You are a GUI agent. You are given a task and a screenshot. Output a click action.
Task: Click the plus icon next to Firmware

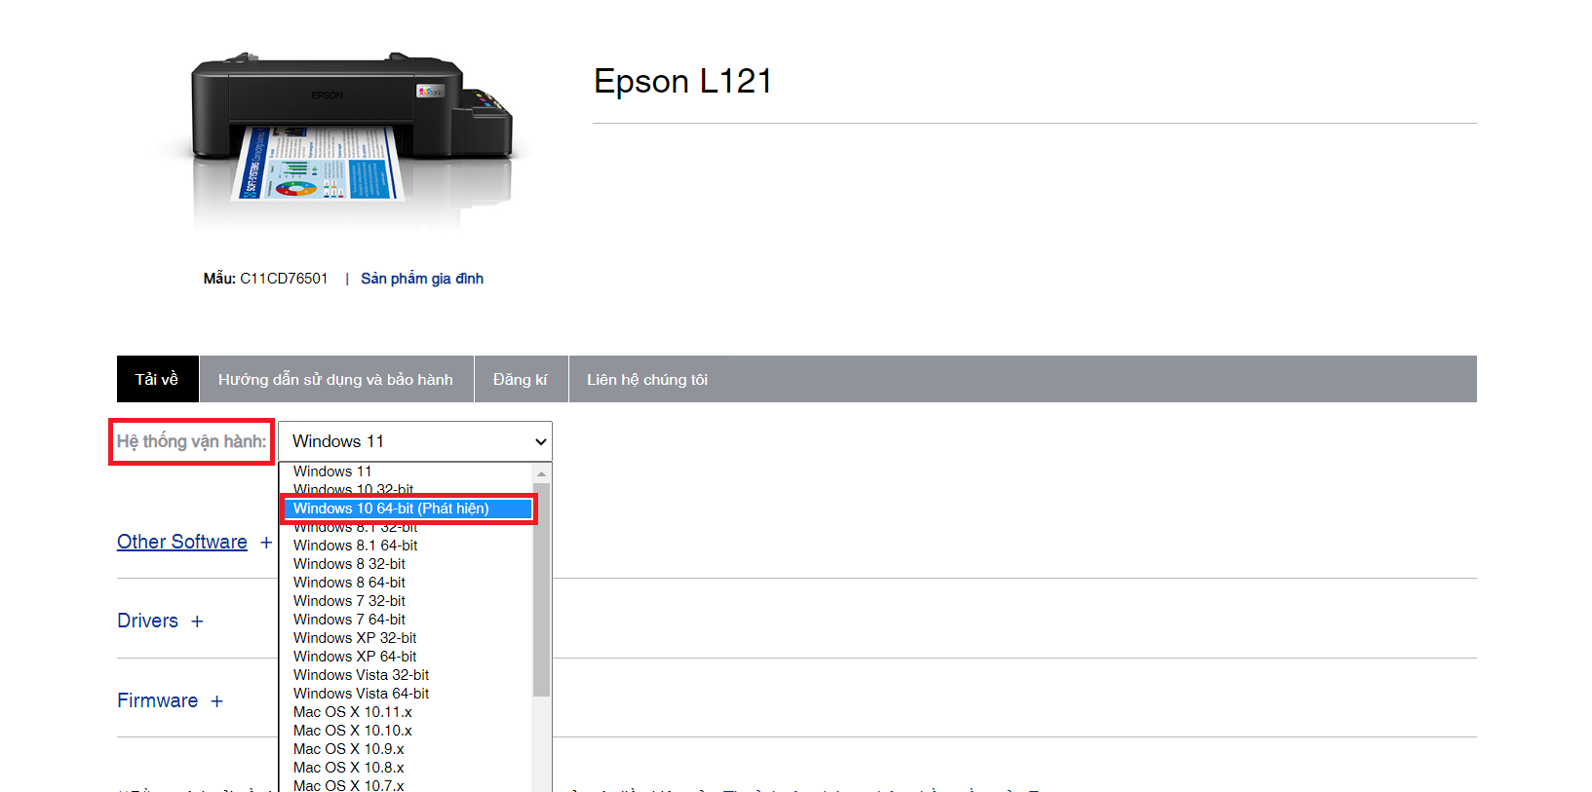pos(216,701)
